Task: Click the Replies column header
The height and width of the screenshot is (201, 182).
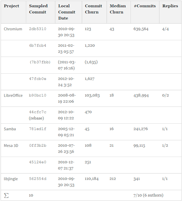Action: pyautogui.click(x=170, y=6)
